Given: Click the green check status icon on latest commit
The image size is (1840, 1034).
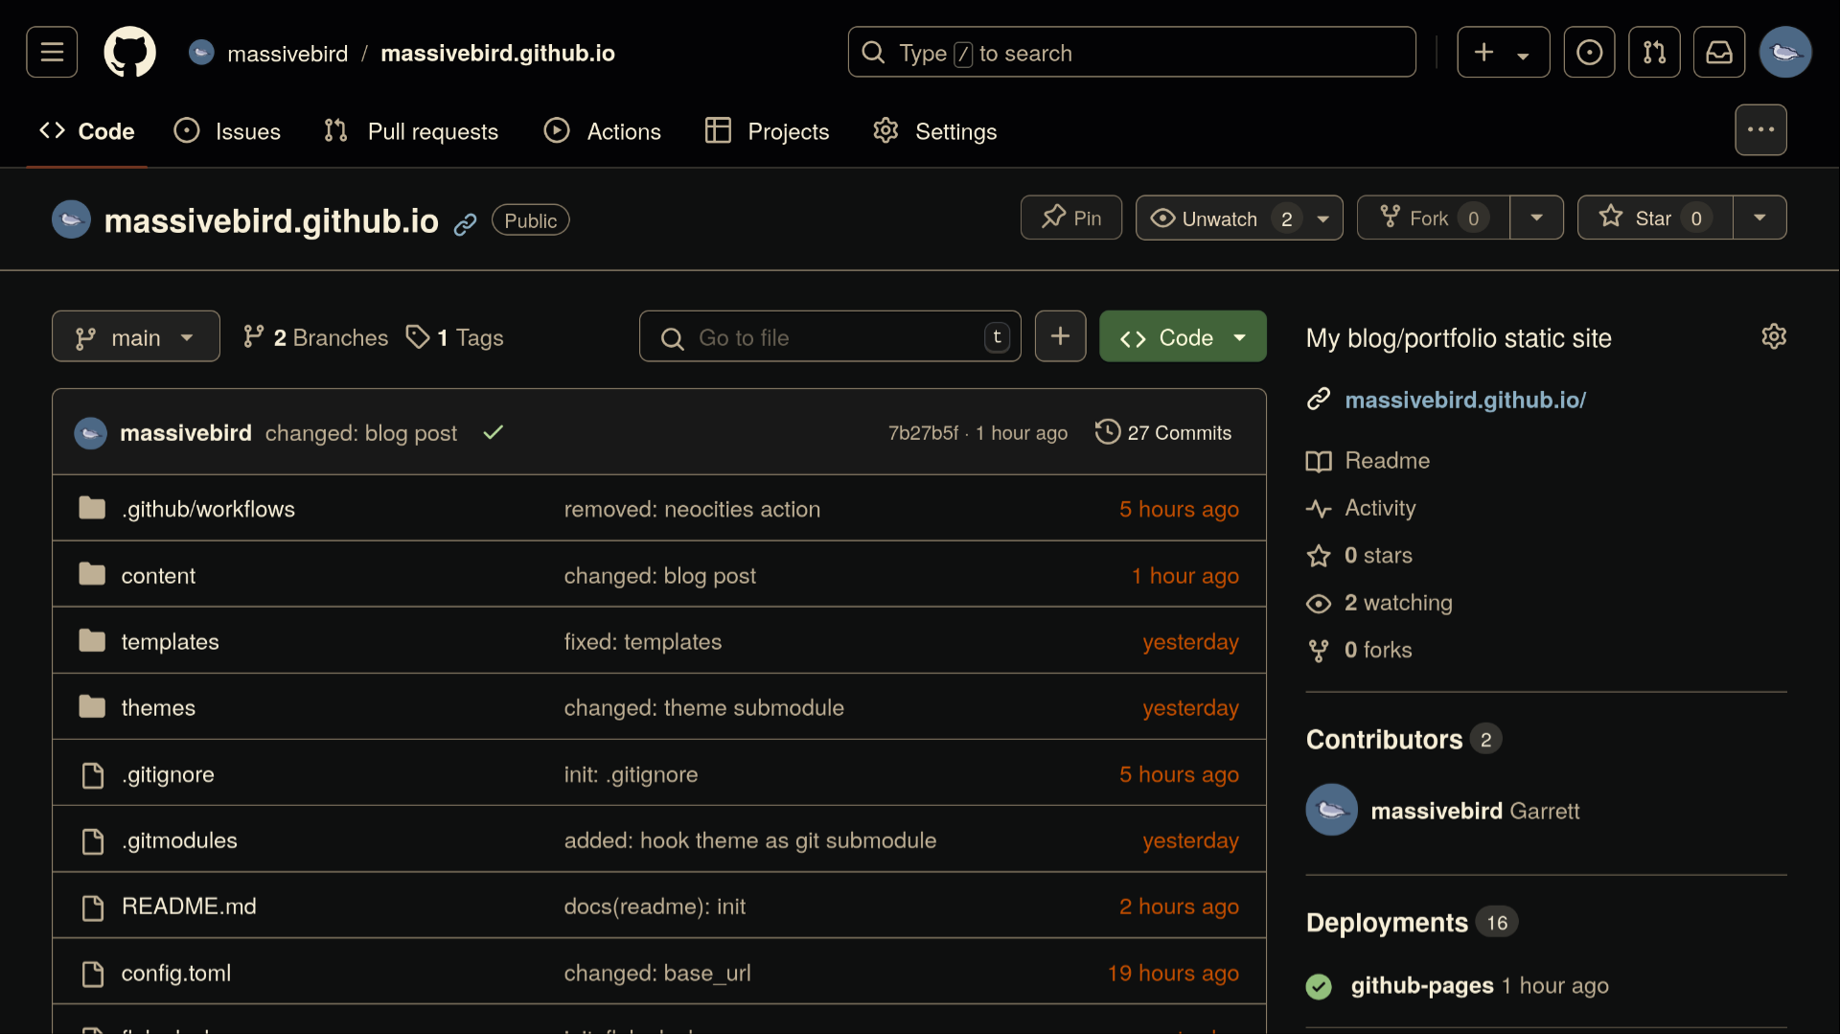Looking at the screenshot, I should [x=494, y=433].
